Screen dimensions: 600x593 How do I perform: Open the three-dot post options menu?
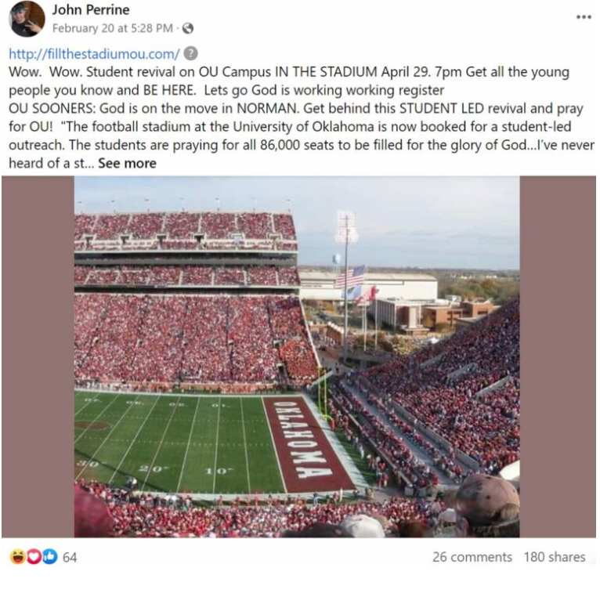(x=584, y=16)
